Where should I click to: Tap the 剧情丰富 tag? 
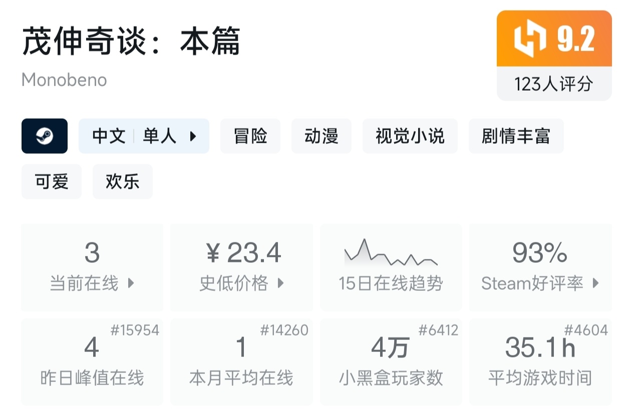point(516,136)
